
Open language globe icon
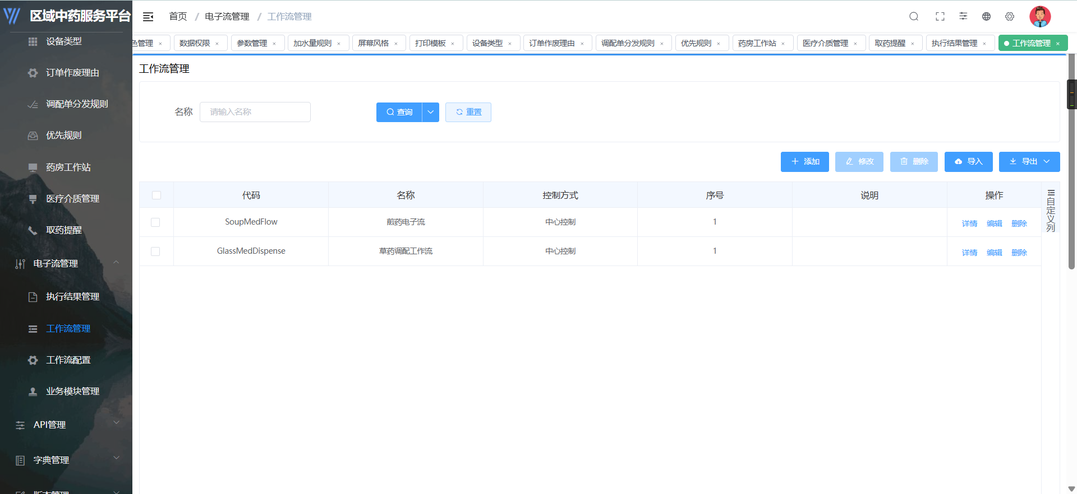point(986,17)
